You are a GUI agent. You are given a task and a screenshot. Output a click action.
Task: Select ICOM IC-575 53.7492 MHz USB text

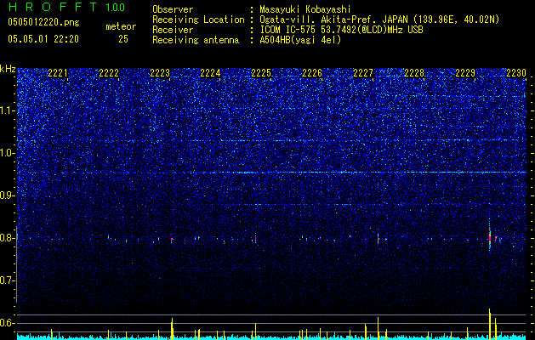point(341,30)
